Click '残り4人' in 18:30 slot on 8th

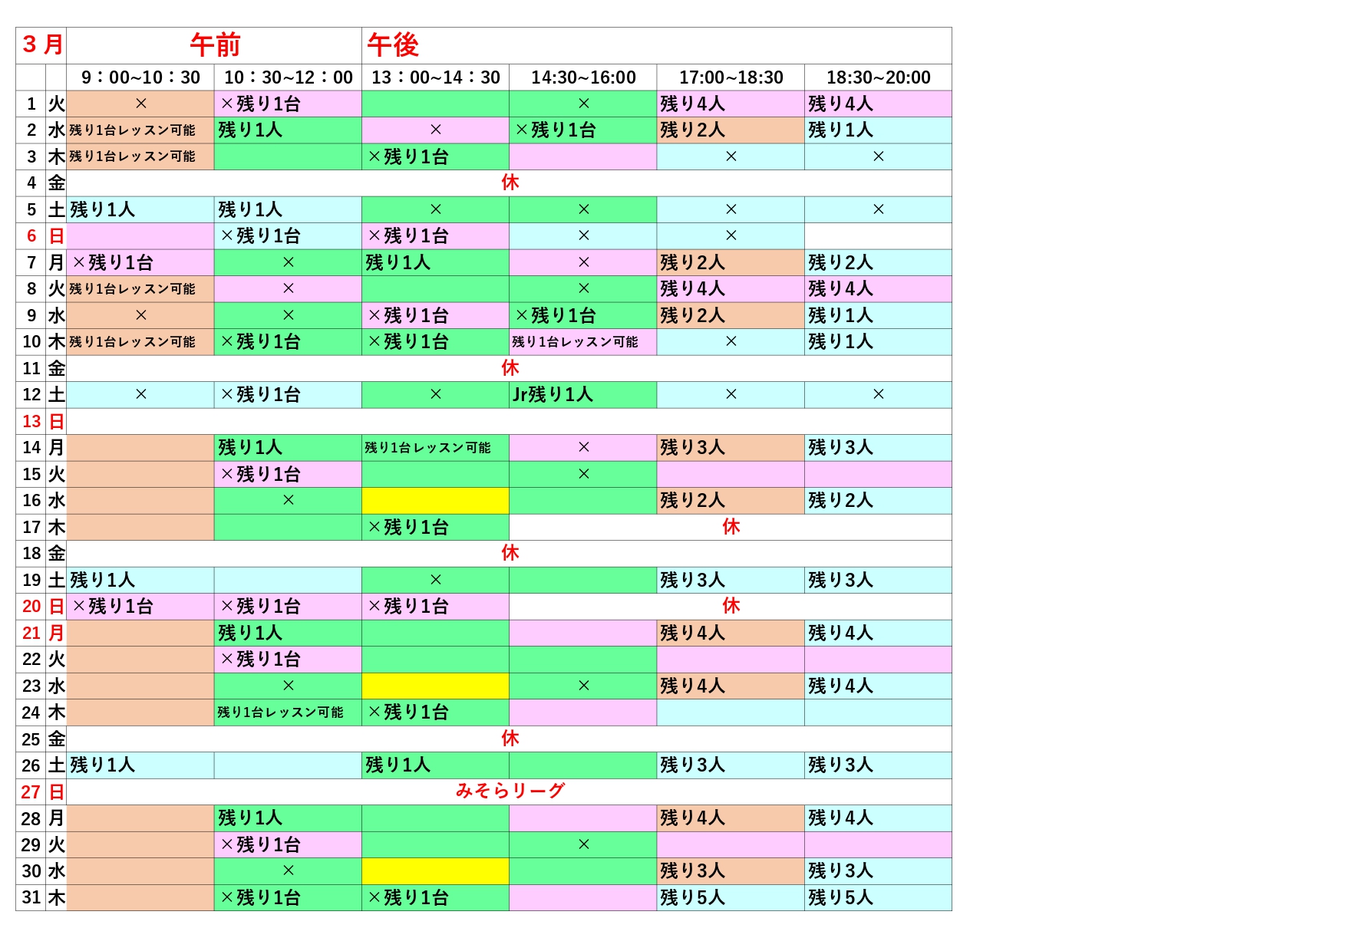click(x=840, y=289)
